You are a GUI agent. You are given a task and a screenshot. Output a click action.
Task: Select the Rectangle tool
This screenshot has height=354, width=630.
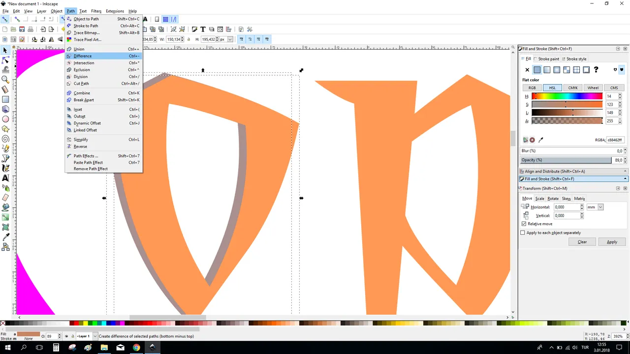(5, 99)
